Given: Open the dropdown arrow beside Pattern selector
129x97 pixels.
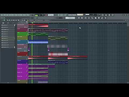Looking at the screenshot, I should [x=76, y=18].
